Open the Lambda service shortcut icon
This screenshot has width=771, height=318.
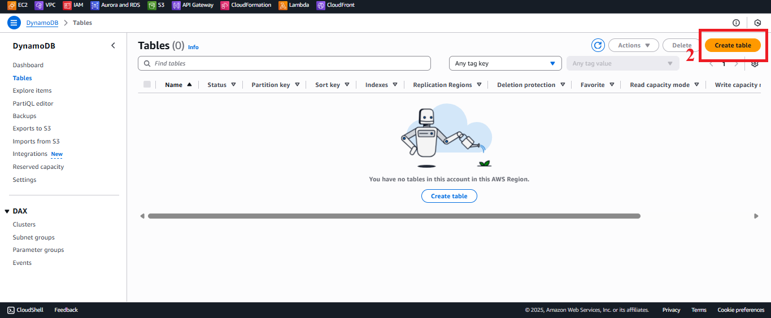pos(282,5)
